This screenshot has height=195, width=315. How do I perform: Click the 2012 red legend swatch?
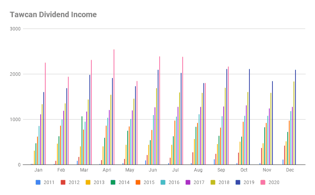[63, 182]
